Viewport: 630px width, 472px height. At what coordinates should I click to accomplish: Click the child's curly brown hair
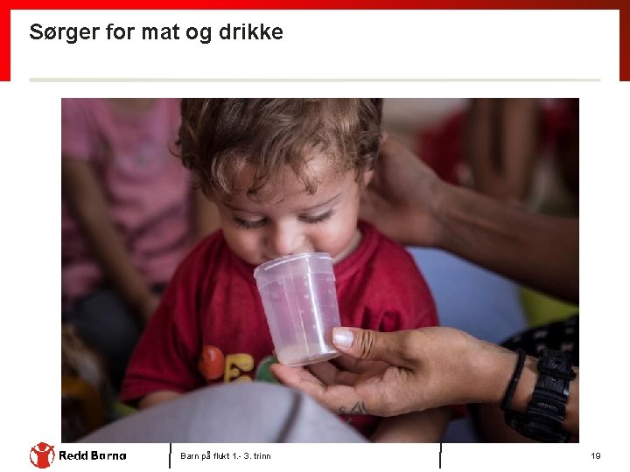pyautogui.click(x=279, y=138)
